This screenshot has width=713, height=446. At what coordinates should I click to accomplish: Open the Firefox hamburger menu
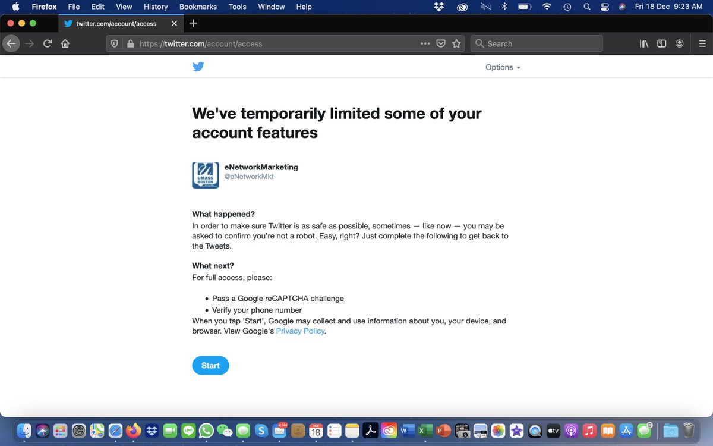pyautogui.click(x=702, y=43)
